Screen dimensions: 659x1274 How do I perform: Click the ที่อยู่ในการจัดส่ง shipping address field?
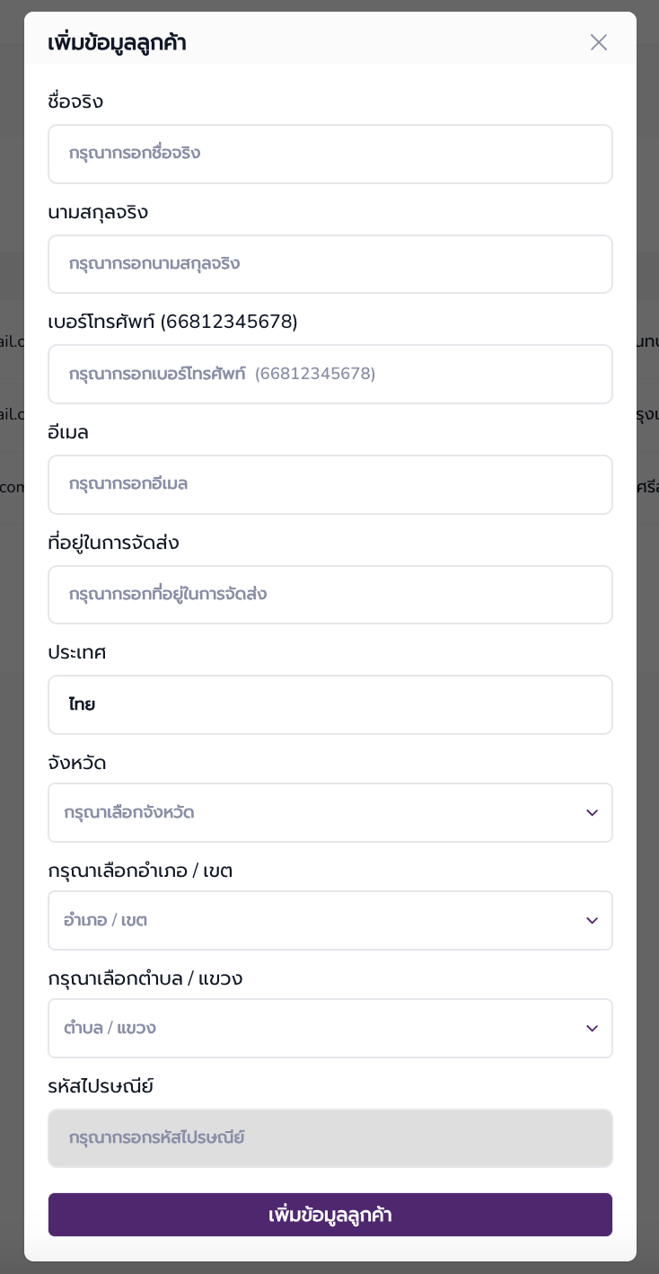point(329,595)
